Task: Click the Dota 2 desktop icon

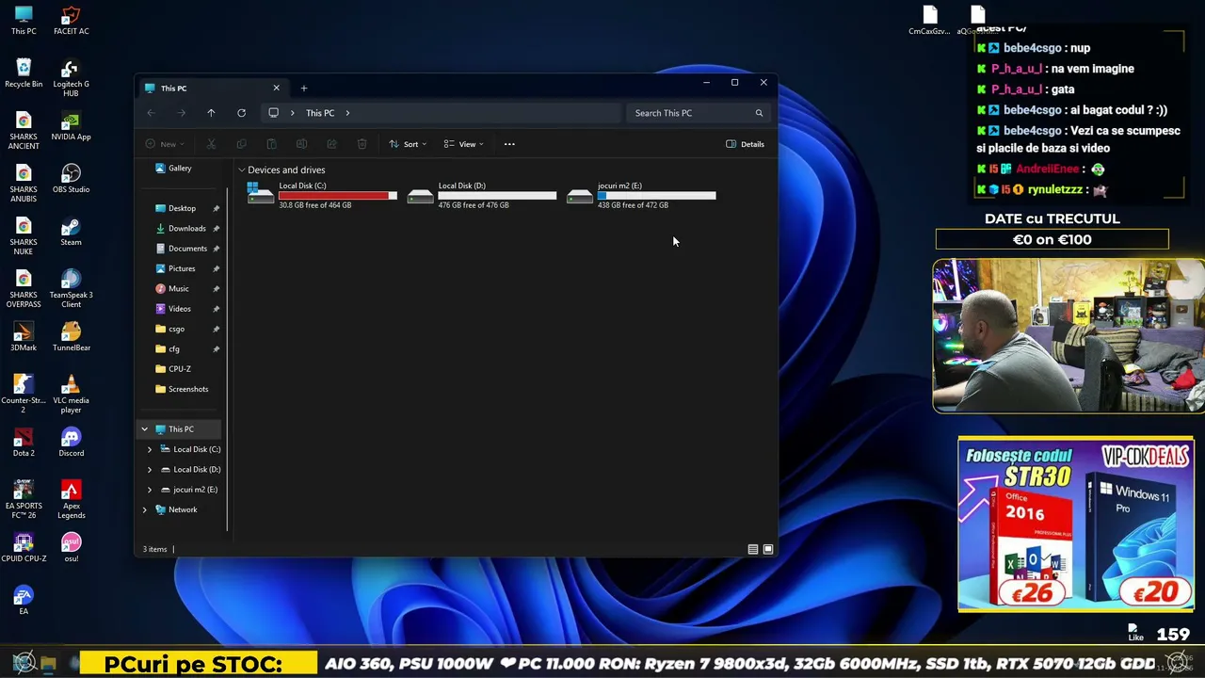Action: pyautogui.click(x=24, y=443)
